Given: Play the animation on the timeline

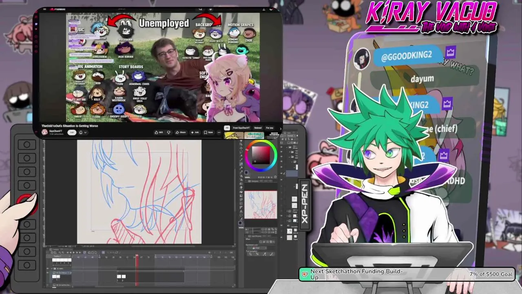Looking at the screenshot, I should 74,252.
